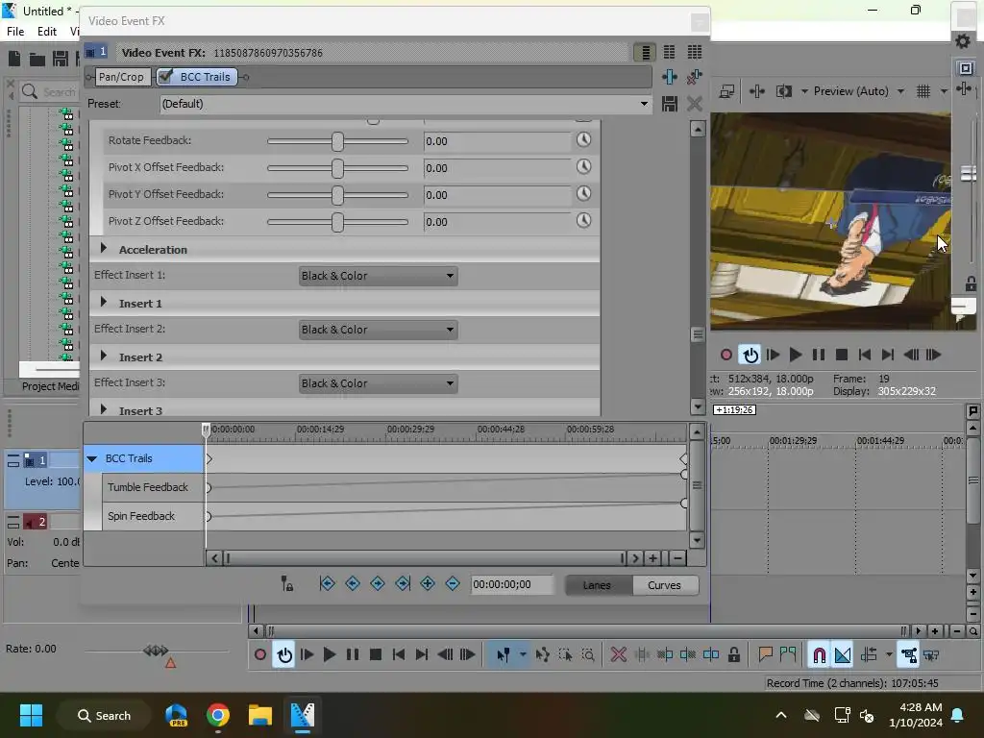Switch to the Project Media tab
The width and height of the screenshot is (984, 738).
(50, 386)
